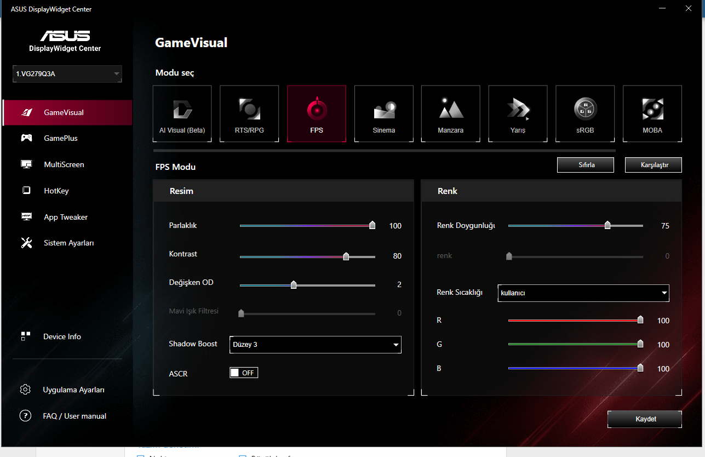Click the Kontrast value 80

click(397, 256)
